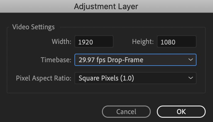Place cursor in the 1080 value

pos(168,42)
